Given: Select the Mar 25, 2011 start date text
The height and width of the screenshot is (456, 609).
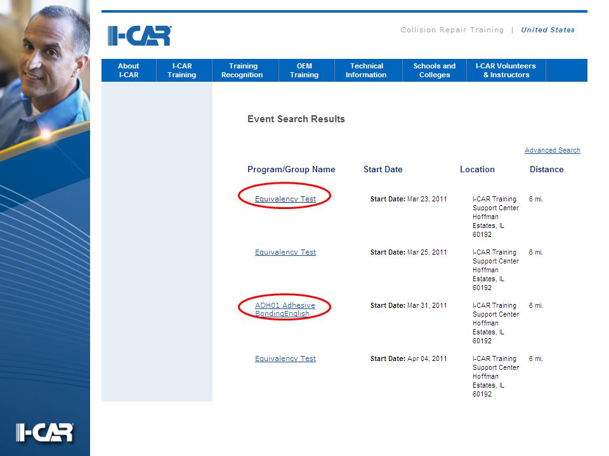Looking at the screenshot, I should (427, 252).
